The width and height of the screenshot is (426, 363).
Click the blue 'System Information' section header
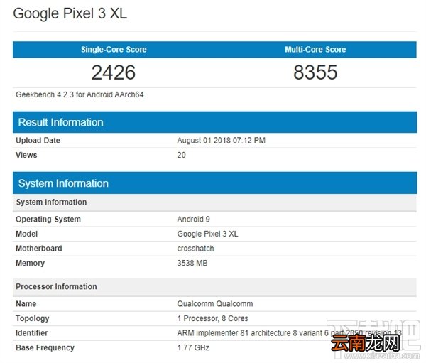pos(215,183)
